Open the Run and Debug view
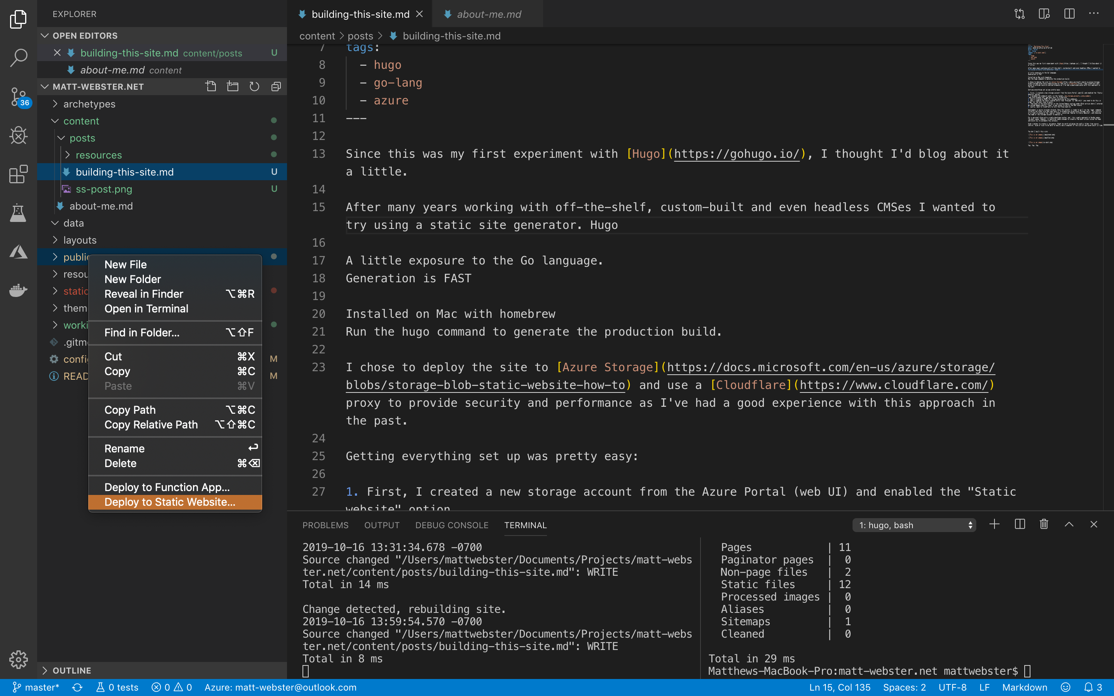The height and width of the screenshot is (696, 1114). click(19, 136)
